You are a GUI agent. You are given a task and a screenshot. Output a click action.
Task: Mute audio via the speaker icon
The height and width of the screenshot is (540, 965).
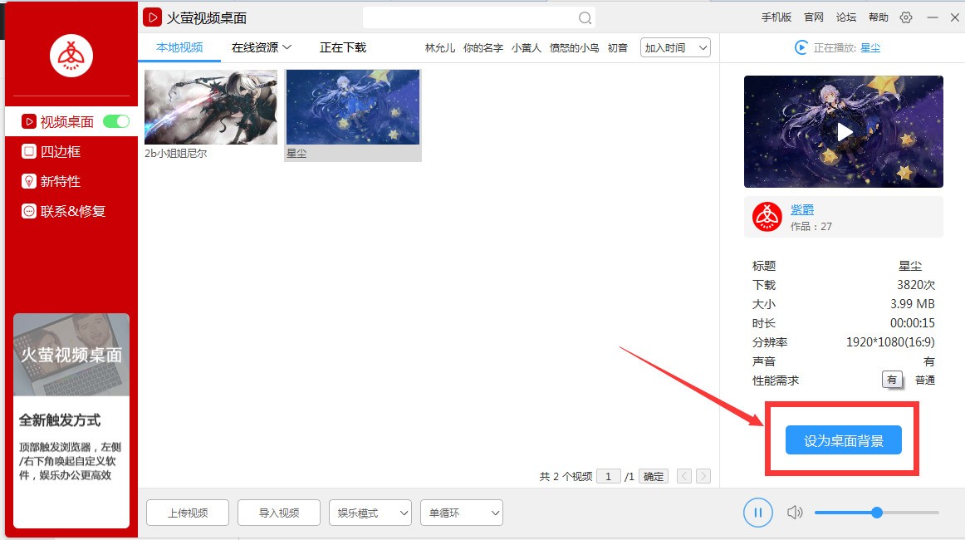795,513
